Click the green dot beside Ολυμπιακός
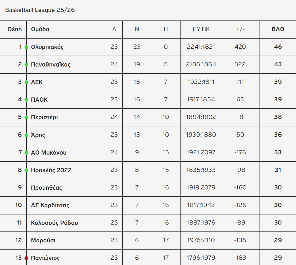 26,47
